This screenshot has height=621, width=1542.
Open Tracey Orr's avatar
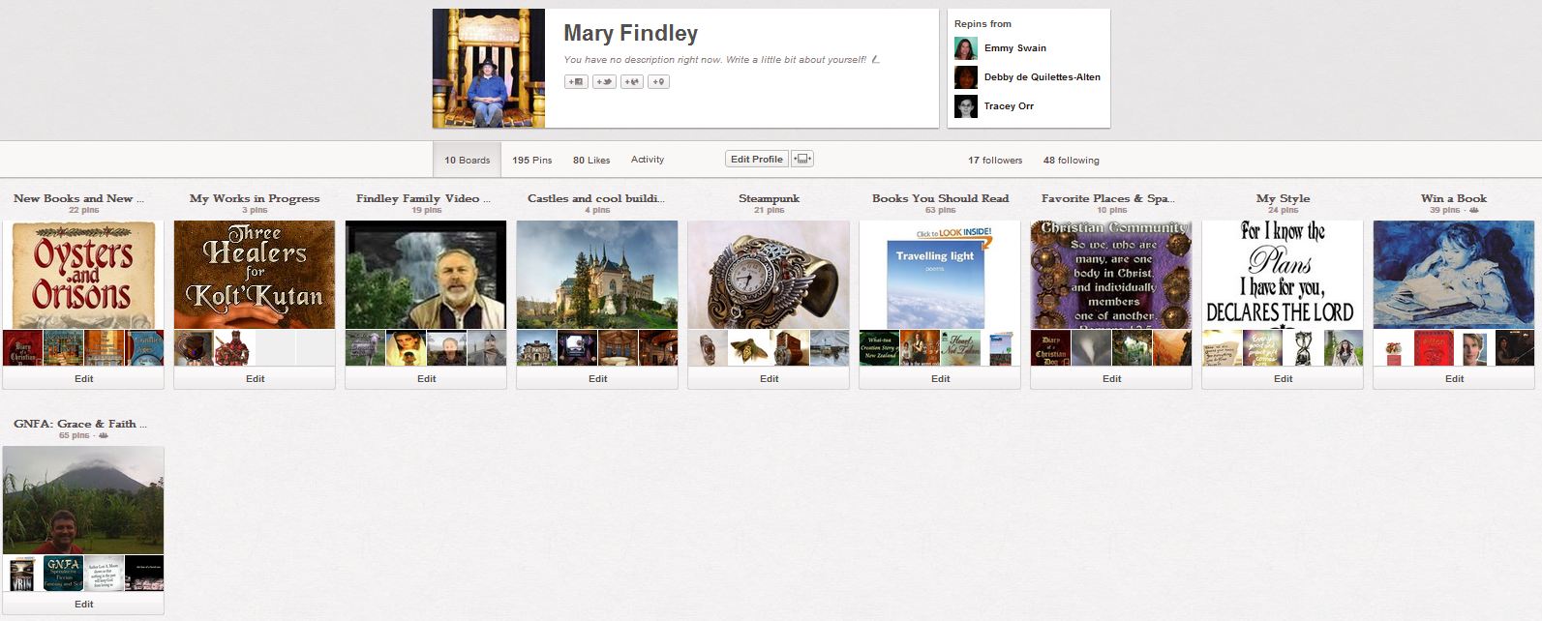(x=965, y=106)
